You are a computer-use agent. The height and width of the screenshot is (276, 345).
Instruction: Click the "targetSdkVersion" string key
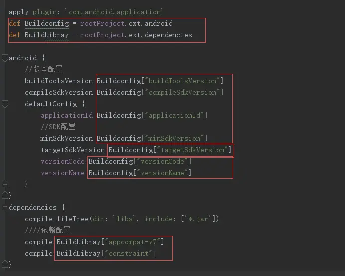pos(192,150)
